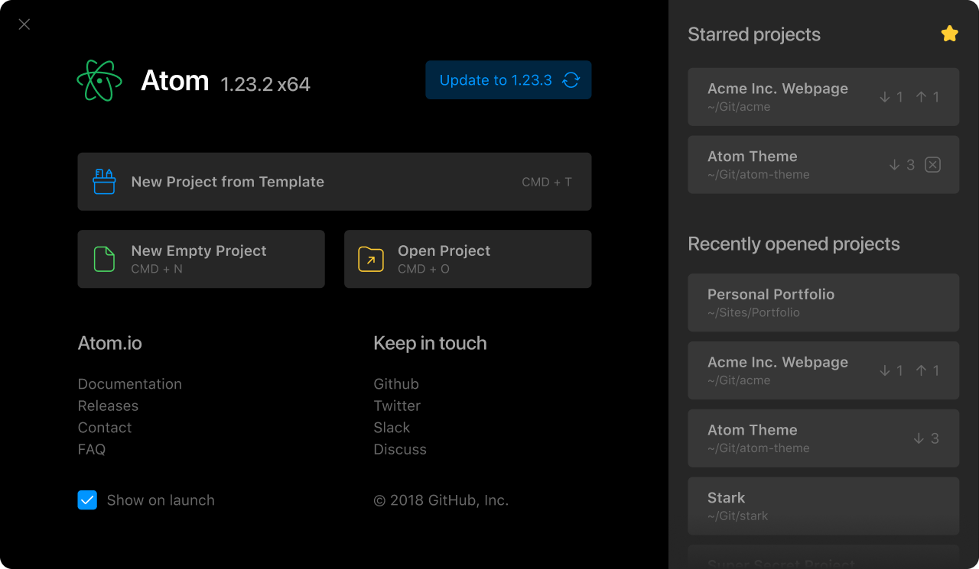Open the Documentation link
The width and height of the screenshot is (979, 569).
pyautogui.click(x=130, y=384)
